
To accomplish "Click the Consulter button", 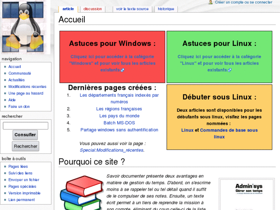I will (25, 135).
